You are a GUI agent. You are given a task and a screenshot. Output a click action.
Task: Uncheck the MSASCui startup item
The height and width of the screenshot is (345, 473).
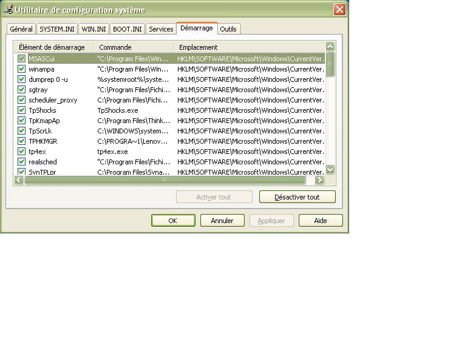(x=21, y=58)
